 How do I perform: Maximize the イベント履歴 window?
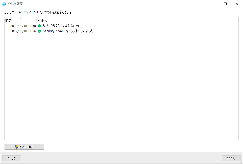point(225,4)
